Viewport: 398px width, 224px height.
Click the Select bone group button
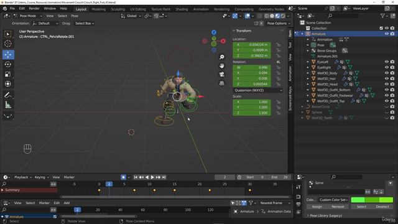[x=361, y=207]
